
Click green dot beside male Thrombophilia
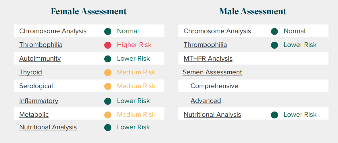click(x=274, y=45)
